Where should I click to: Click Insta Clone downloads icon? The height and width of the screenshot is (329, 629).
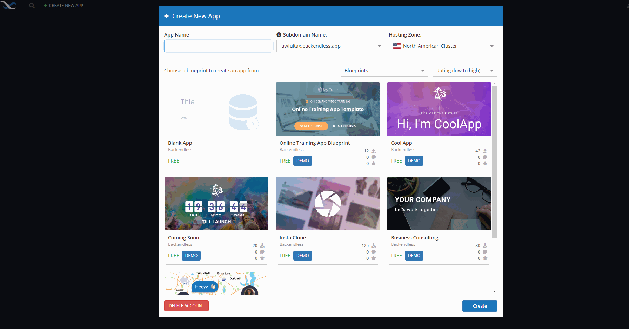[374, 246]
